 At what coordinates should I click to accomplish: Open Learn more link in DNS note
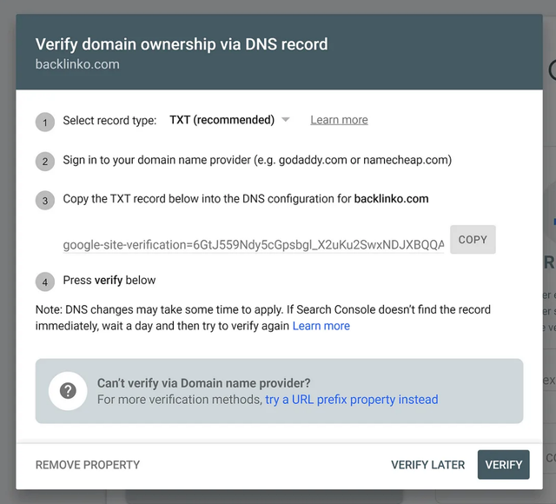pos(321,326)
